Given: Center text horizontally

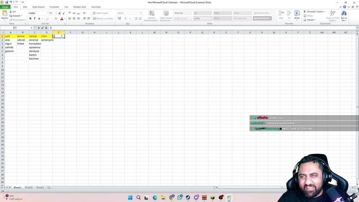Looking at the screenshot, I should coord(74,19).
